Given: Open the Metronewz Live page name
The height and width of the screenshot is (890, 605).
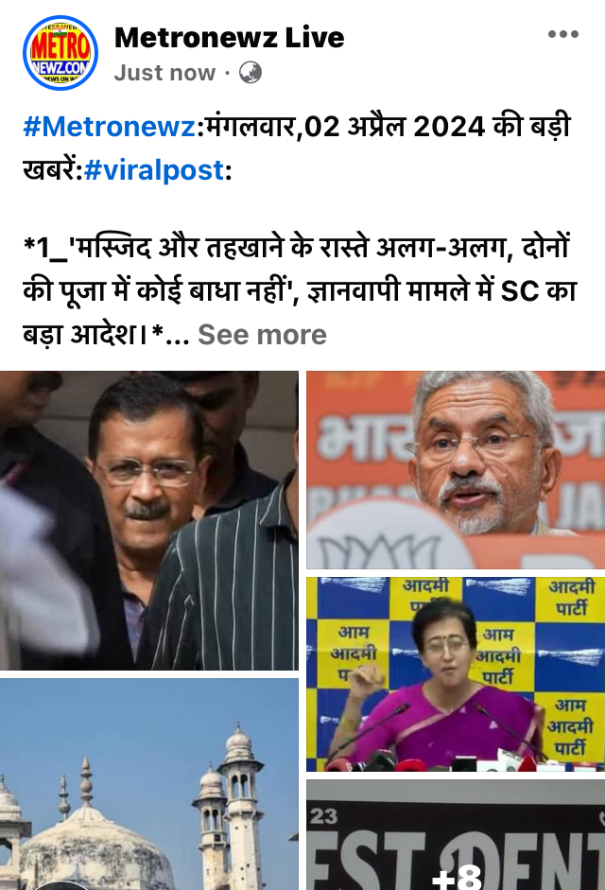Looking at the screenshot, I should point(230,38).
